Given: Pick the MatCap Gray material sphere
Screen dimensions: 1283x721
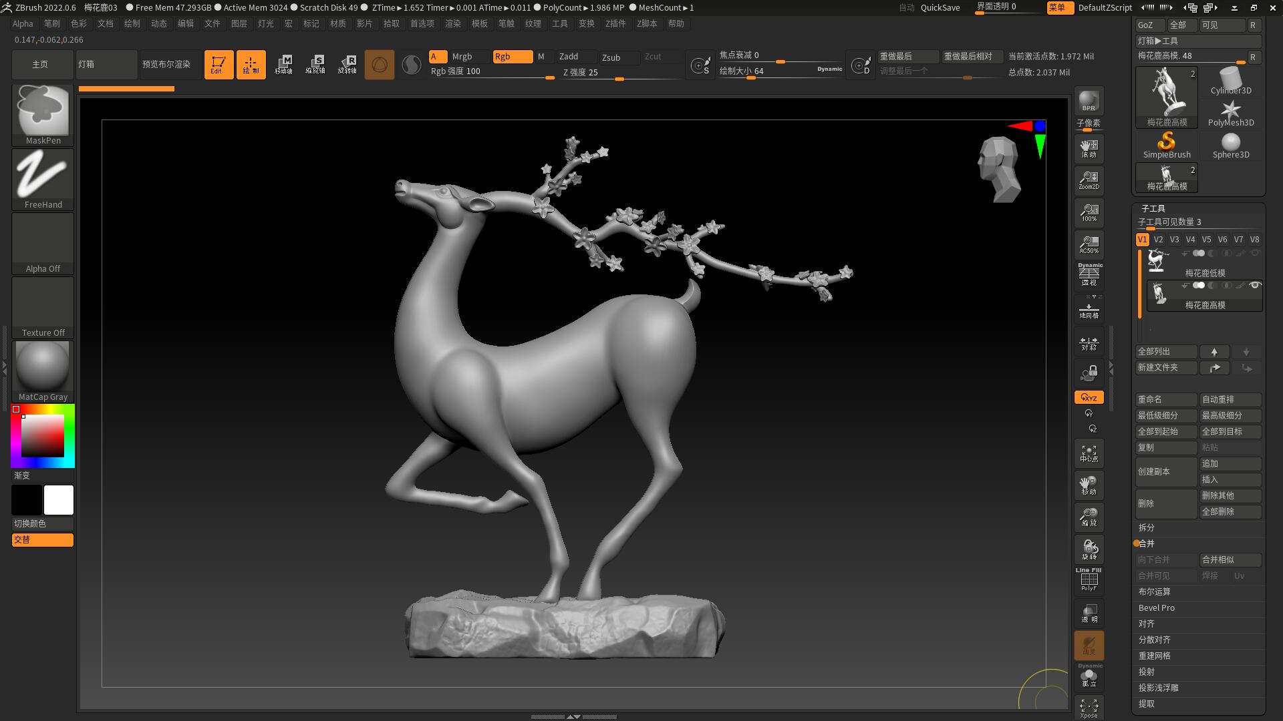Looking at the screenshot, I should tap(42, 366).
